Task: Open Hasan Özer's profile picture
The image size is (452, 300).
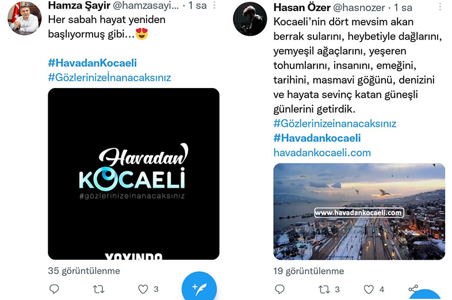Action: [x=250, y=19]
